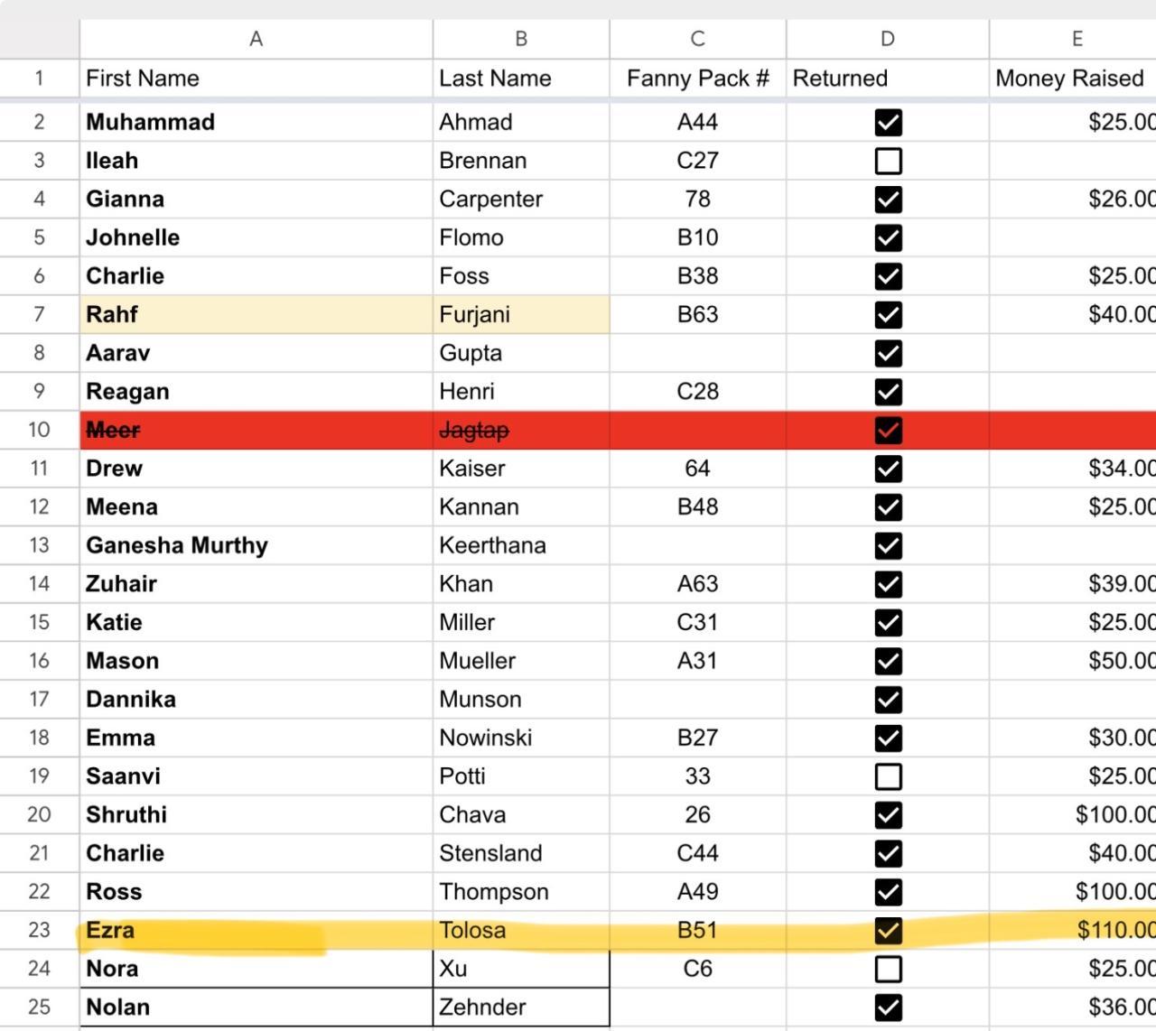Uncheck Returned box in red Meer row
This screenshot has height=1031, width=1156.
(x=888, y=430)
